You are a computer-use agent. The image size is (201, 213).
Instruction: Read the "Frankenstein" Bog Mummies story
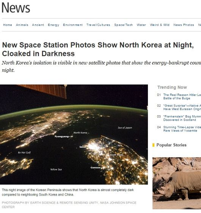coord(182,118)
